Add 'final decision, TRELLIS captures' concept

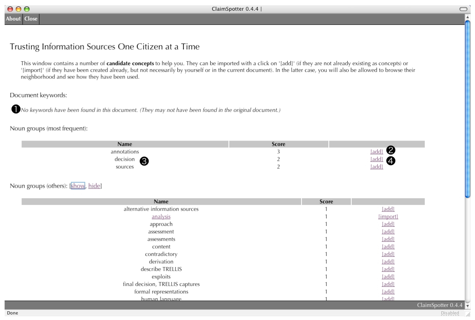pos(388,284)
